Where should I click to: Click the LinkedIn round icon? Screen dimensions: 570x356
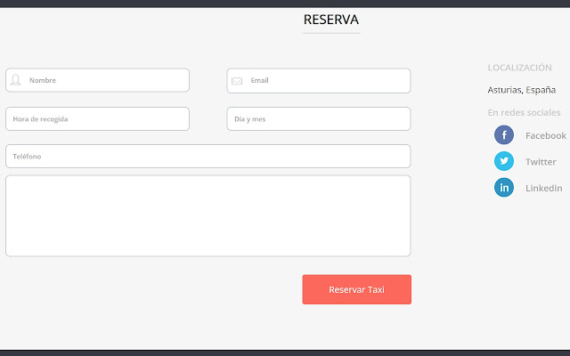(x=504, y=188)
